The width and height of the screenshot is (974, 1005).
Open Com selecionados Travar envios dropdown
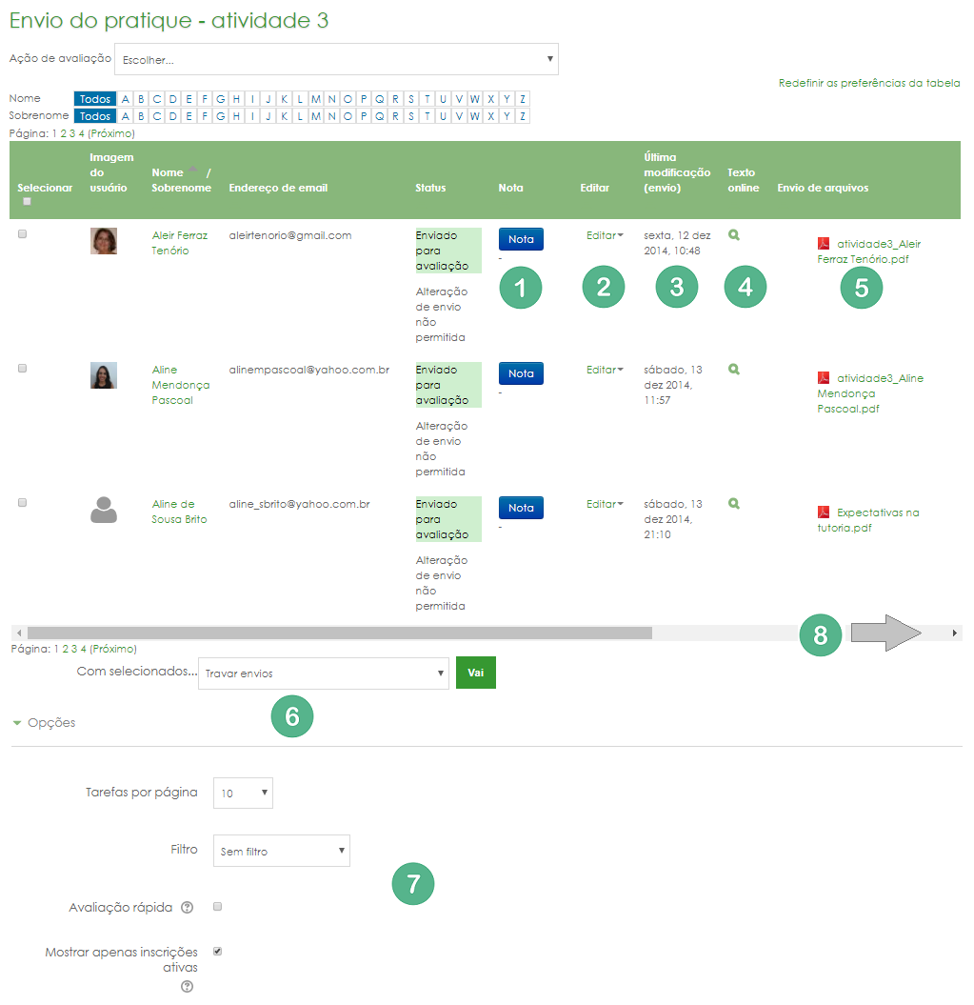point(323,673)
